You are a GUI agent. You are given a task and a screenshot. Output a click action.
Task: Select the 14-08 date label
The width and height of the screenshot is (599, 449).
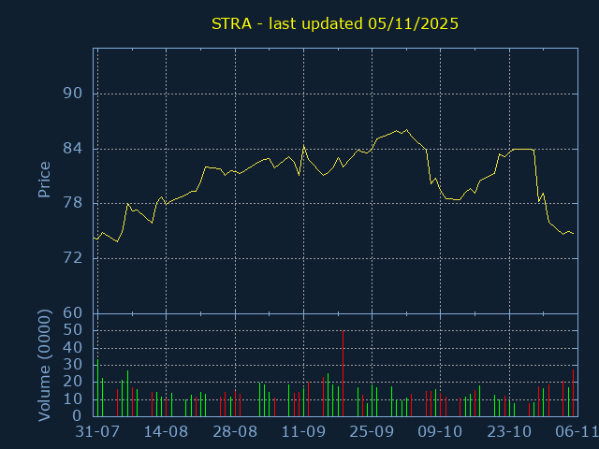(x=167, y=431)
